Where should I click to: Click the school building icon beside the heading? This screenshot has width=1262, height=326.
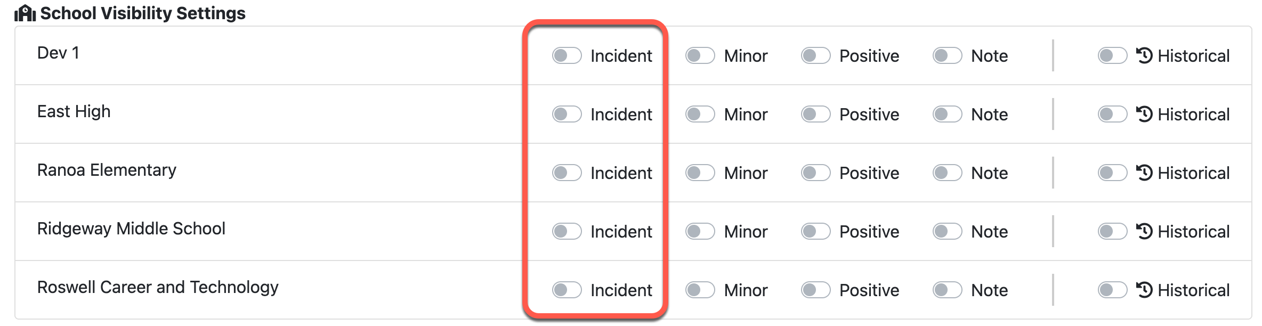click(x=25, y=13)
